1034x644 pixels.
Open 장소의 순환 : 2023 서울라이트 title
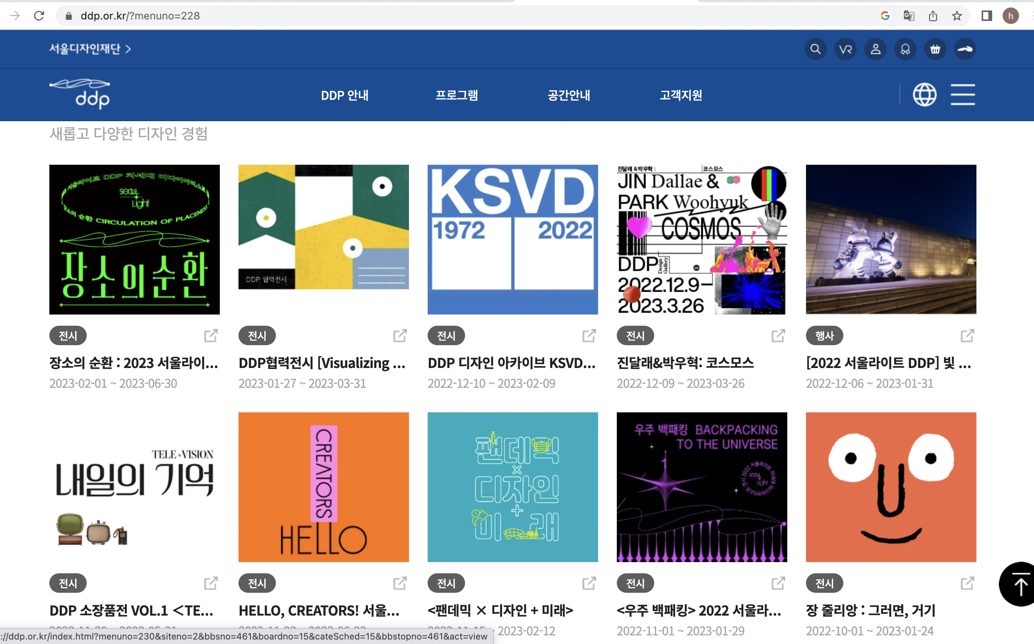[x=134, y=363]
